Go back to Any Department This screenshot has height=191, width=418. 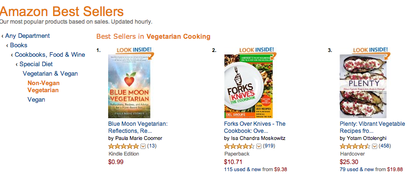click(x=27, y=35)
